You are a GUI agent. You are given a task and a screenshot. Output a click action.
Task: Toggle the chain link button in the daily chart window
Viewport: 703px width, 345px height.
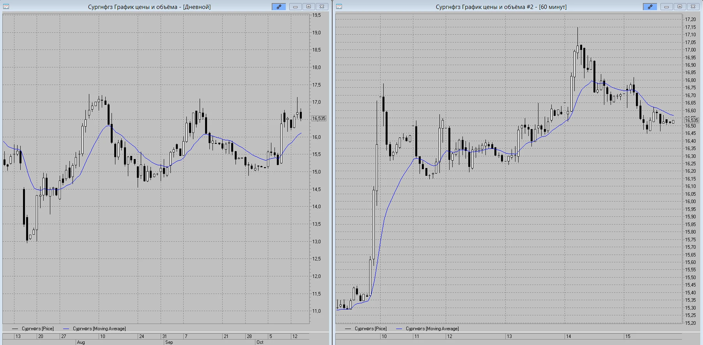click(x=279, y=7)
